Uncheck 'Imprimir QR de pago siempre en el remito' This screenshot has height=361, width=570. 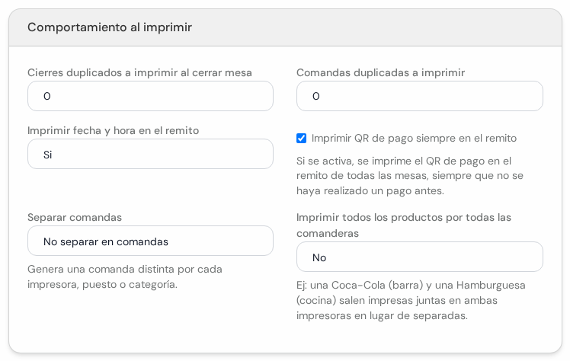(301, 139)
